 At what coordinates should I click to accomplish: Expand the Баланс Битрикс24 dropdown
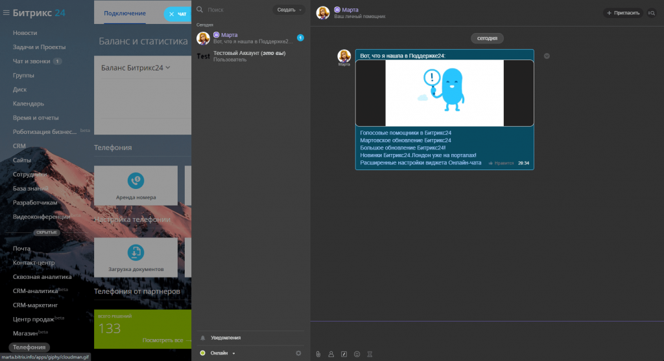click(136, 68)
